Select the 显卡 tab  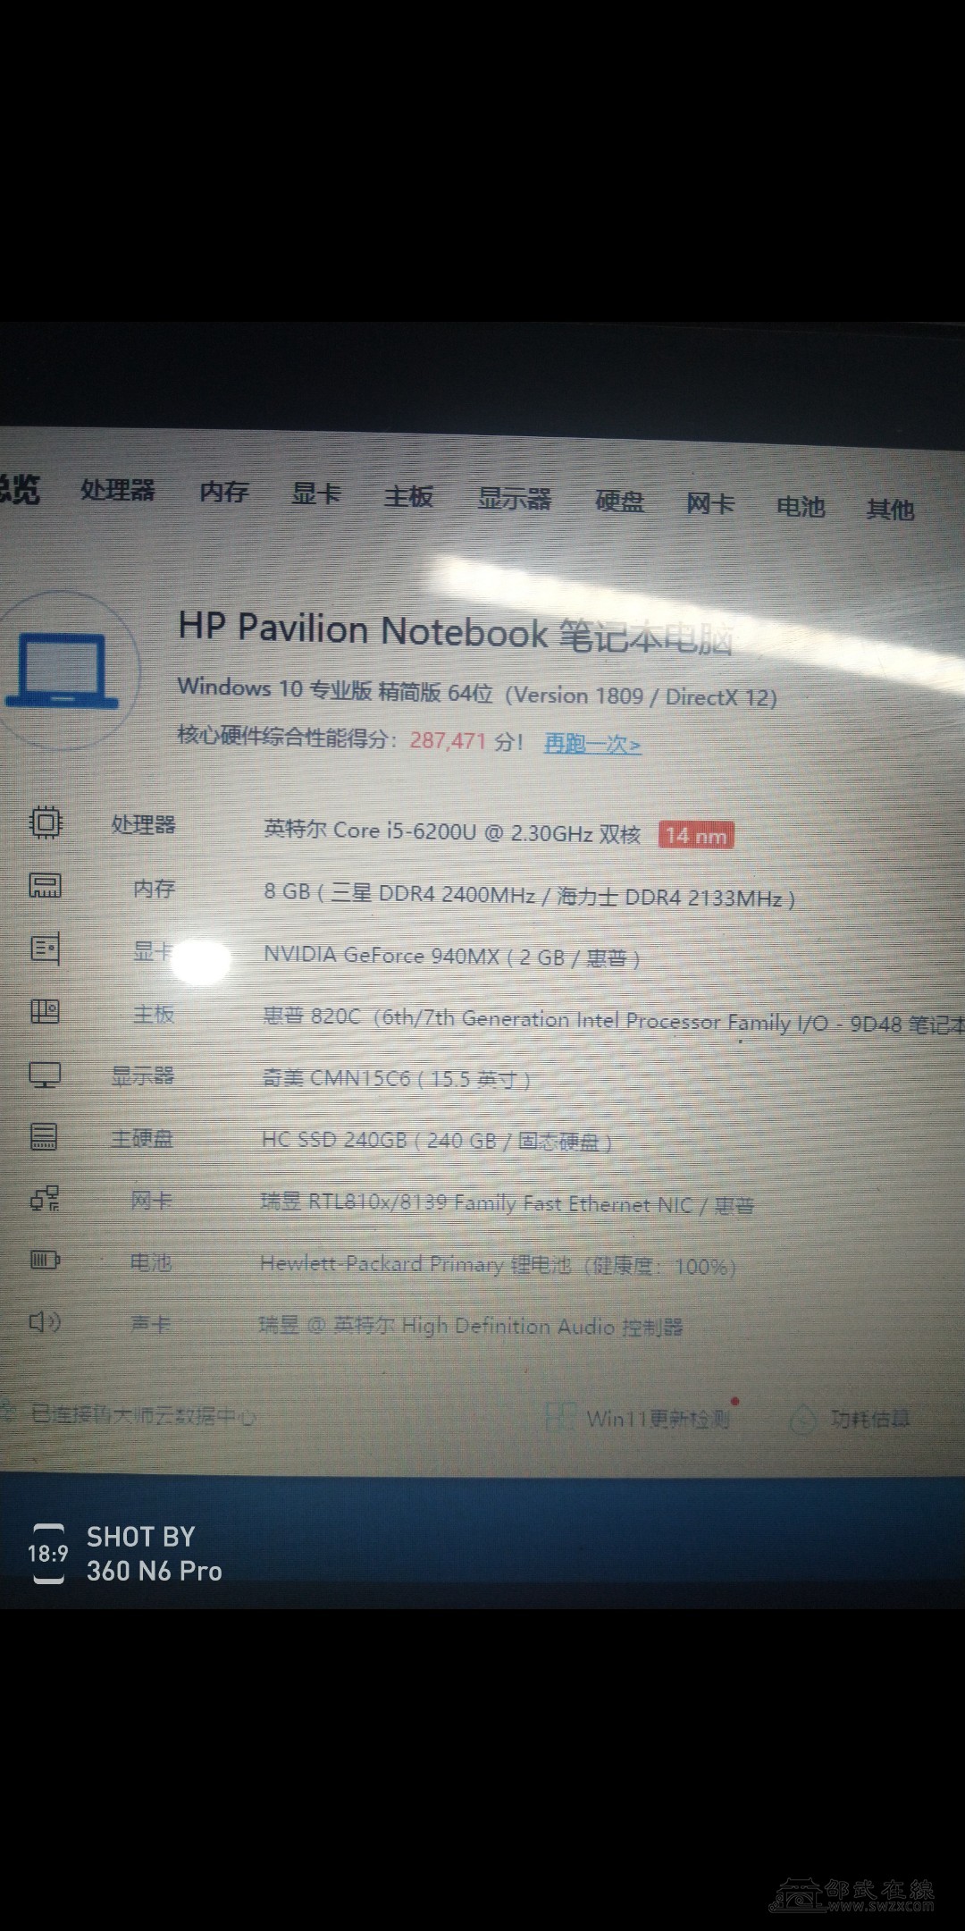pos(316,493)
